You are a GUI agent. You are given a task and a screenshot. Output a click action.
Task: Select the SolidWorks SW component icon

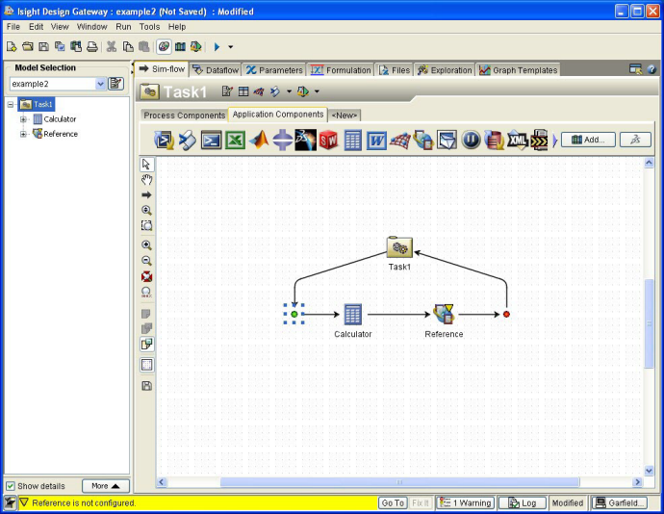coord(328,141)
